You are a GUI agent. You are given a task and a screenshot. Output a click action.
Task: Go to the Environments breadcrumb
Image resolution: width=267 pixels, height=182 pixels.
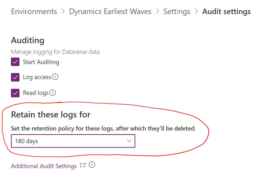point(34,11)
